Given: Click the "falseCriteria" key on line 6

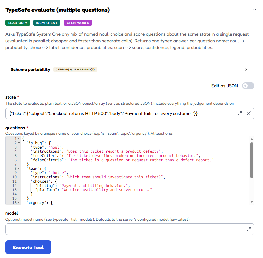Looking at the screenshot, I should coord(47,160).
